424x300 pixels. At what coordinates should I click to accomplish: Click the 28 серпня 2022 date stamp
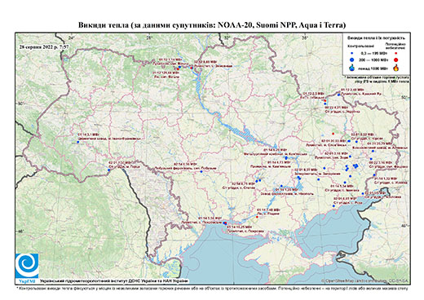[x=44, y=46]
